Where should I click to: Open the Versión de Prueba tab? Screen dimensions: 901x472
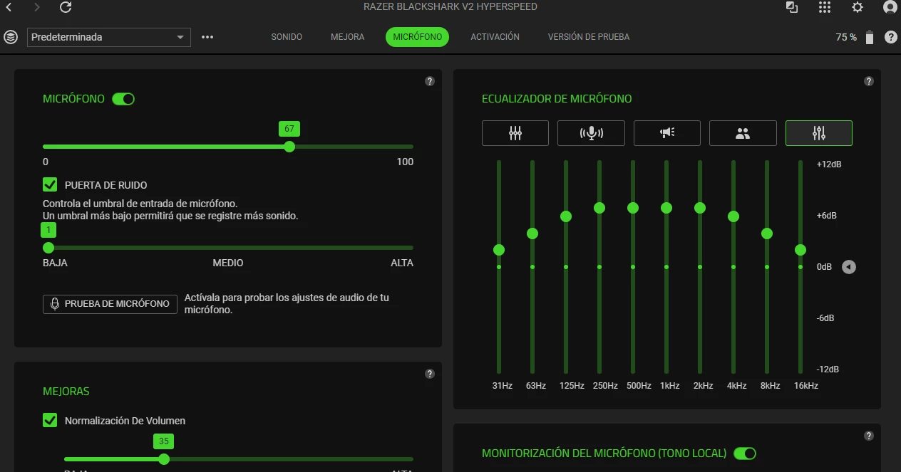(x=589, y=37)
